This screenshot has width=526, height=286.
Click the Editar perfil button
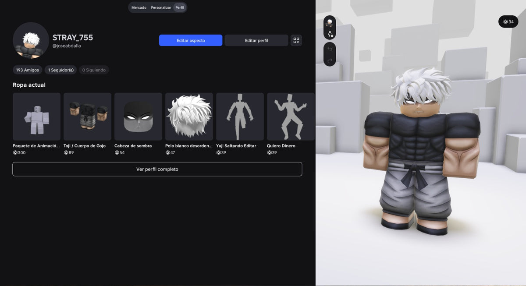coord(256,40)
